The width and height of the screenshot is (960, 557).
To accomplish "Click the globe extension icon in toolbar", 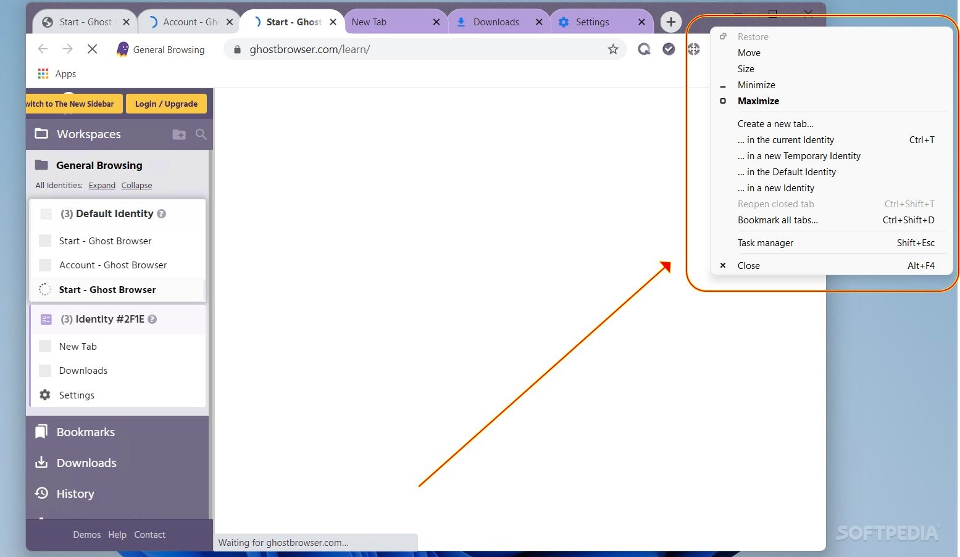I will [x=693, y=49].
